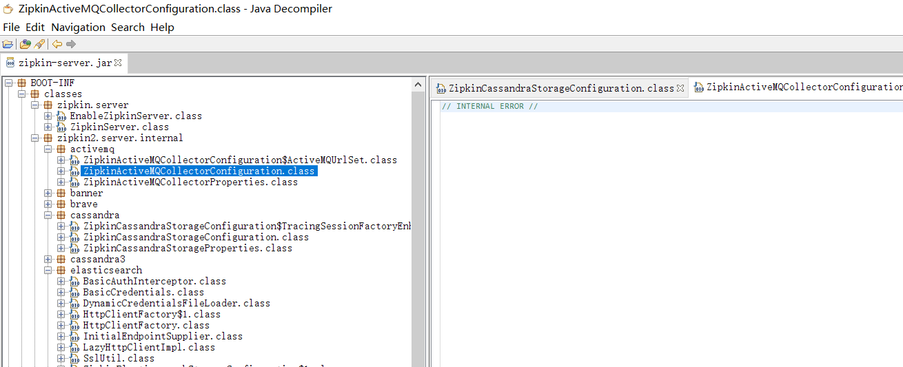Screen dimensions: 903x367
Task: Click the SslUtil.class file icon
Action: [74, 358]
